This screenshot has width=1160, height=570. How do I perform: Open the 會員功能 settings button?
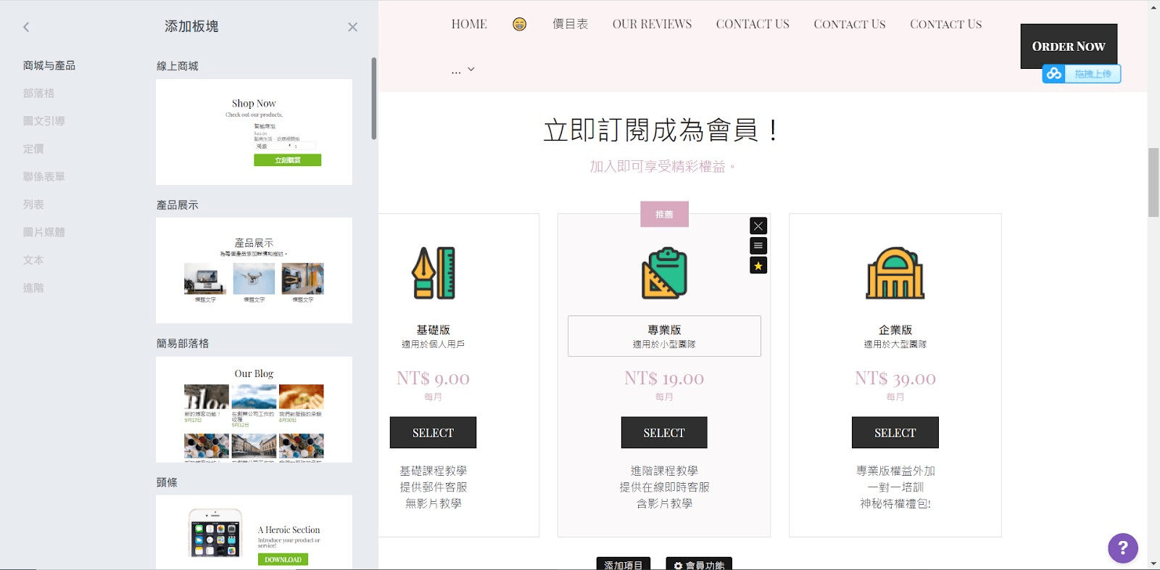[x=699, y=564]
